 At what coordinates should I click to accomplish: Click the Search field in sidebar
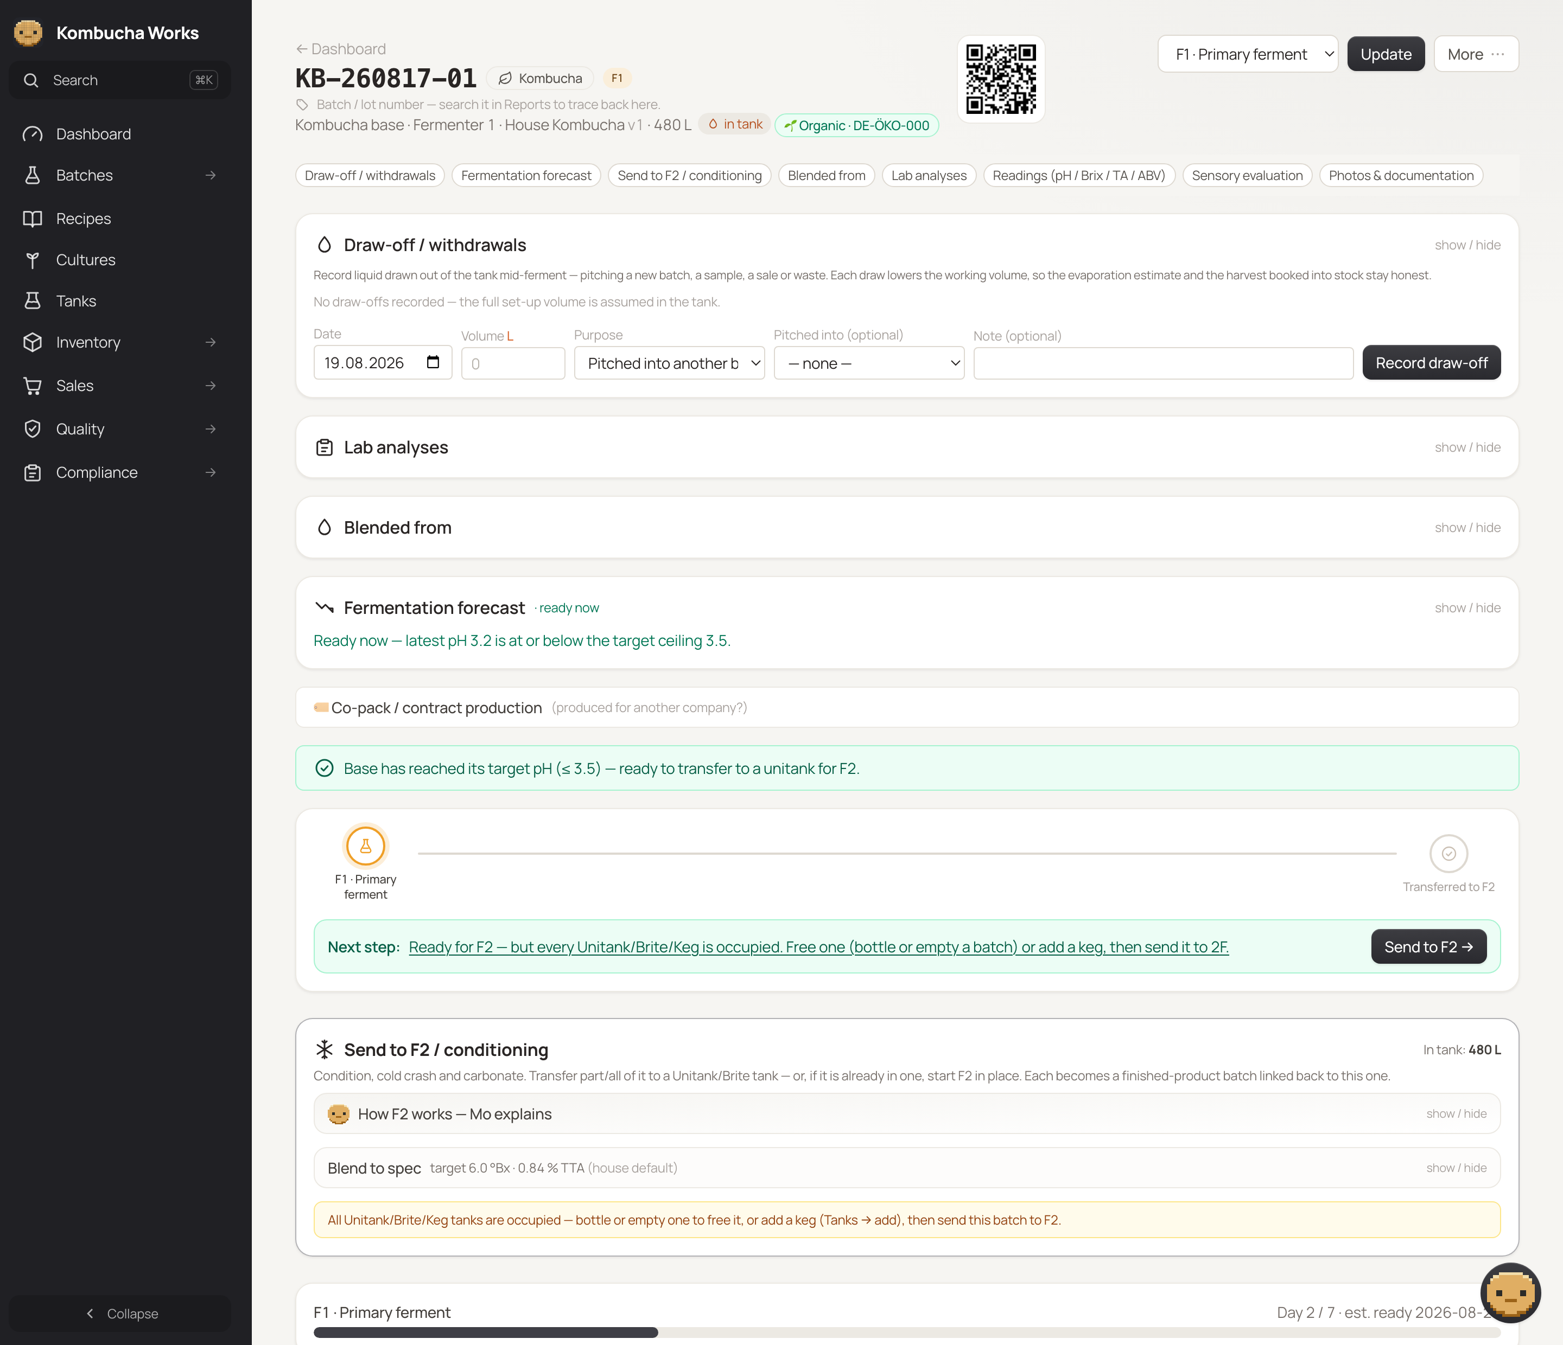pos(120,80)
